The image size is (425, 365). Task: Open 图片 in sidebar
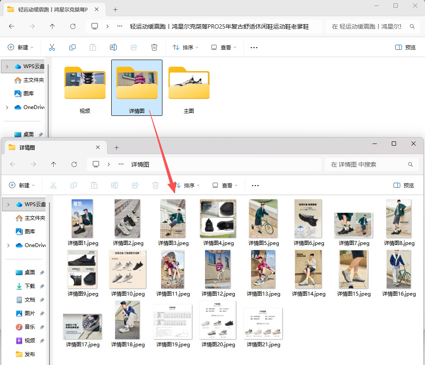coord(26,313)
